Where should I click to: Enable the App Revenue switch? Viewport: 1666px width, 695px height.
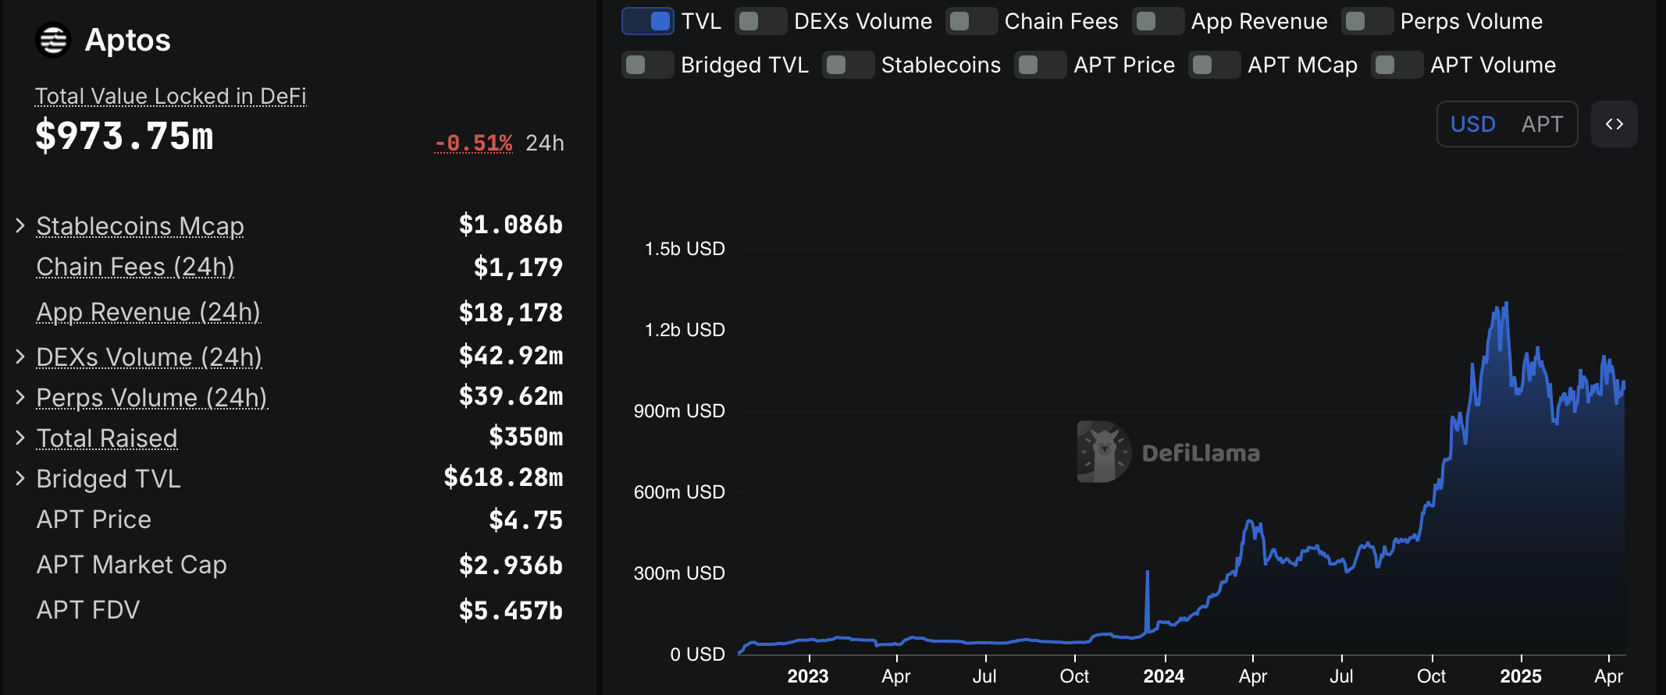click(1158, 21)
